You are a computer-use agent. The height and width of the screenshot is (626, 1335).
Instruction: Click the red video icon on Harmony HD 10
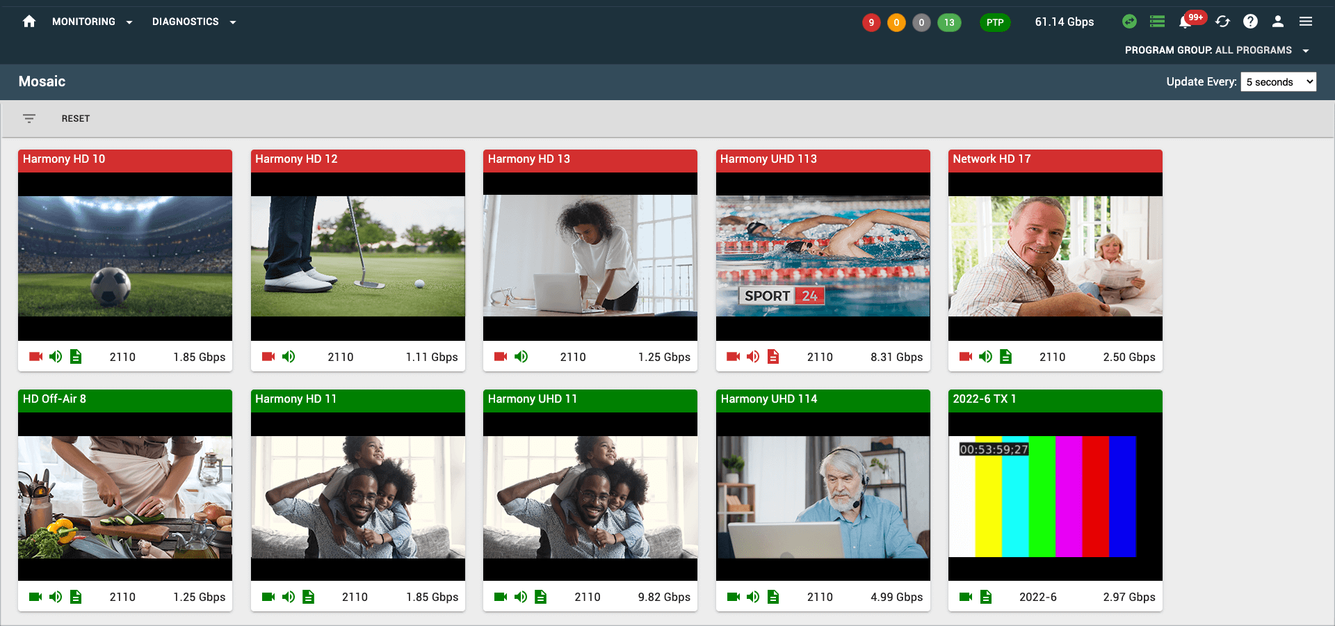35,357
